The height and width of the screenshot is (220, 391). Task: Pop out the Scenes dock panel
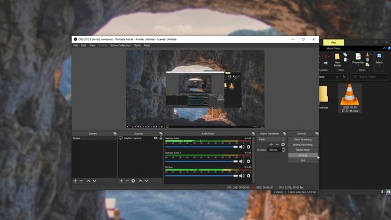[115, 134]
